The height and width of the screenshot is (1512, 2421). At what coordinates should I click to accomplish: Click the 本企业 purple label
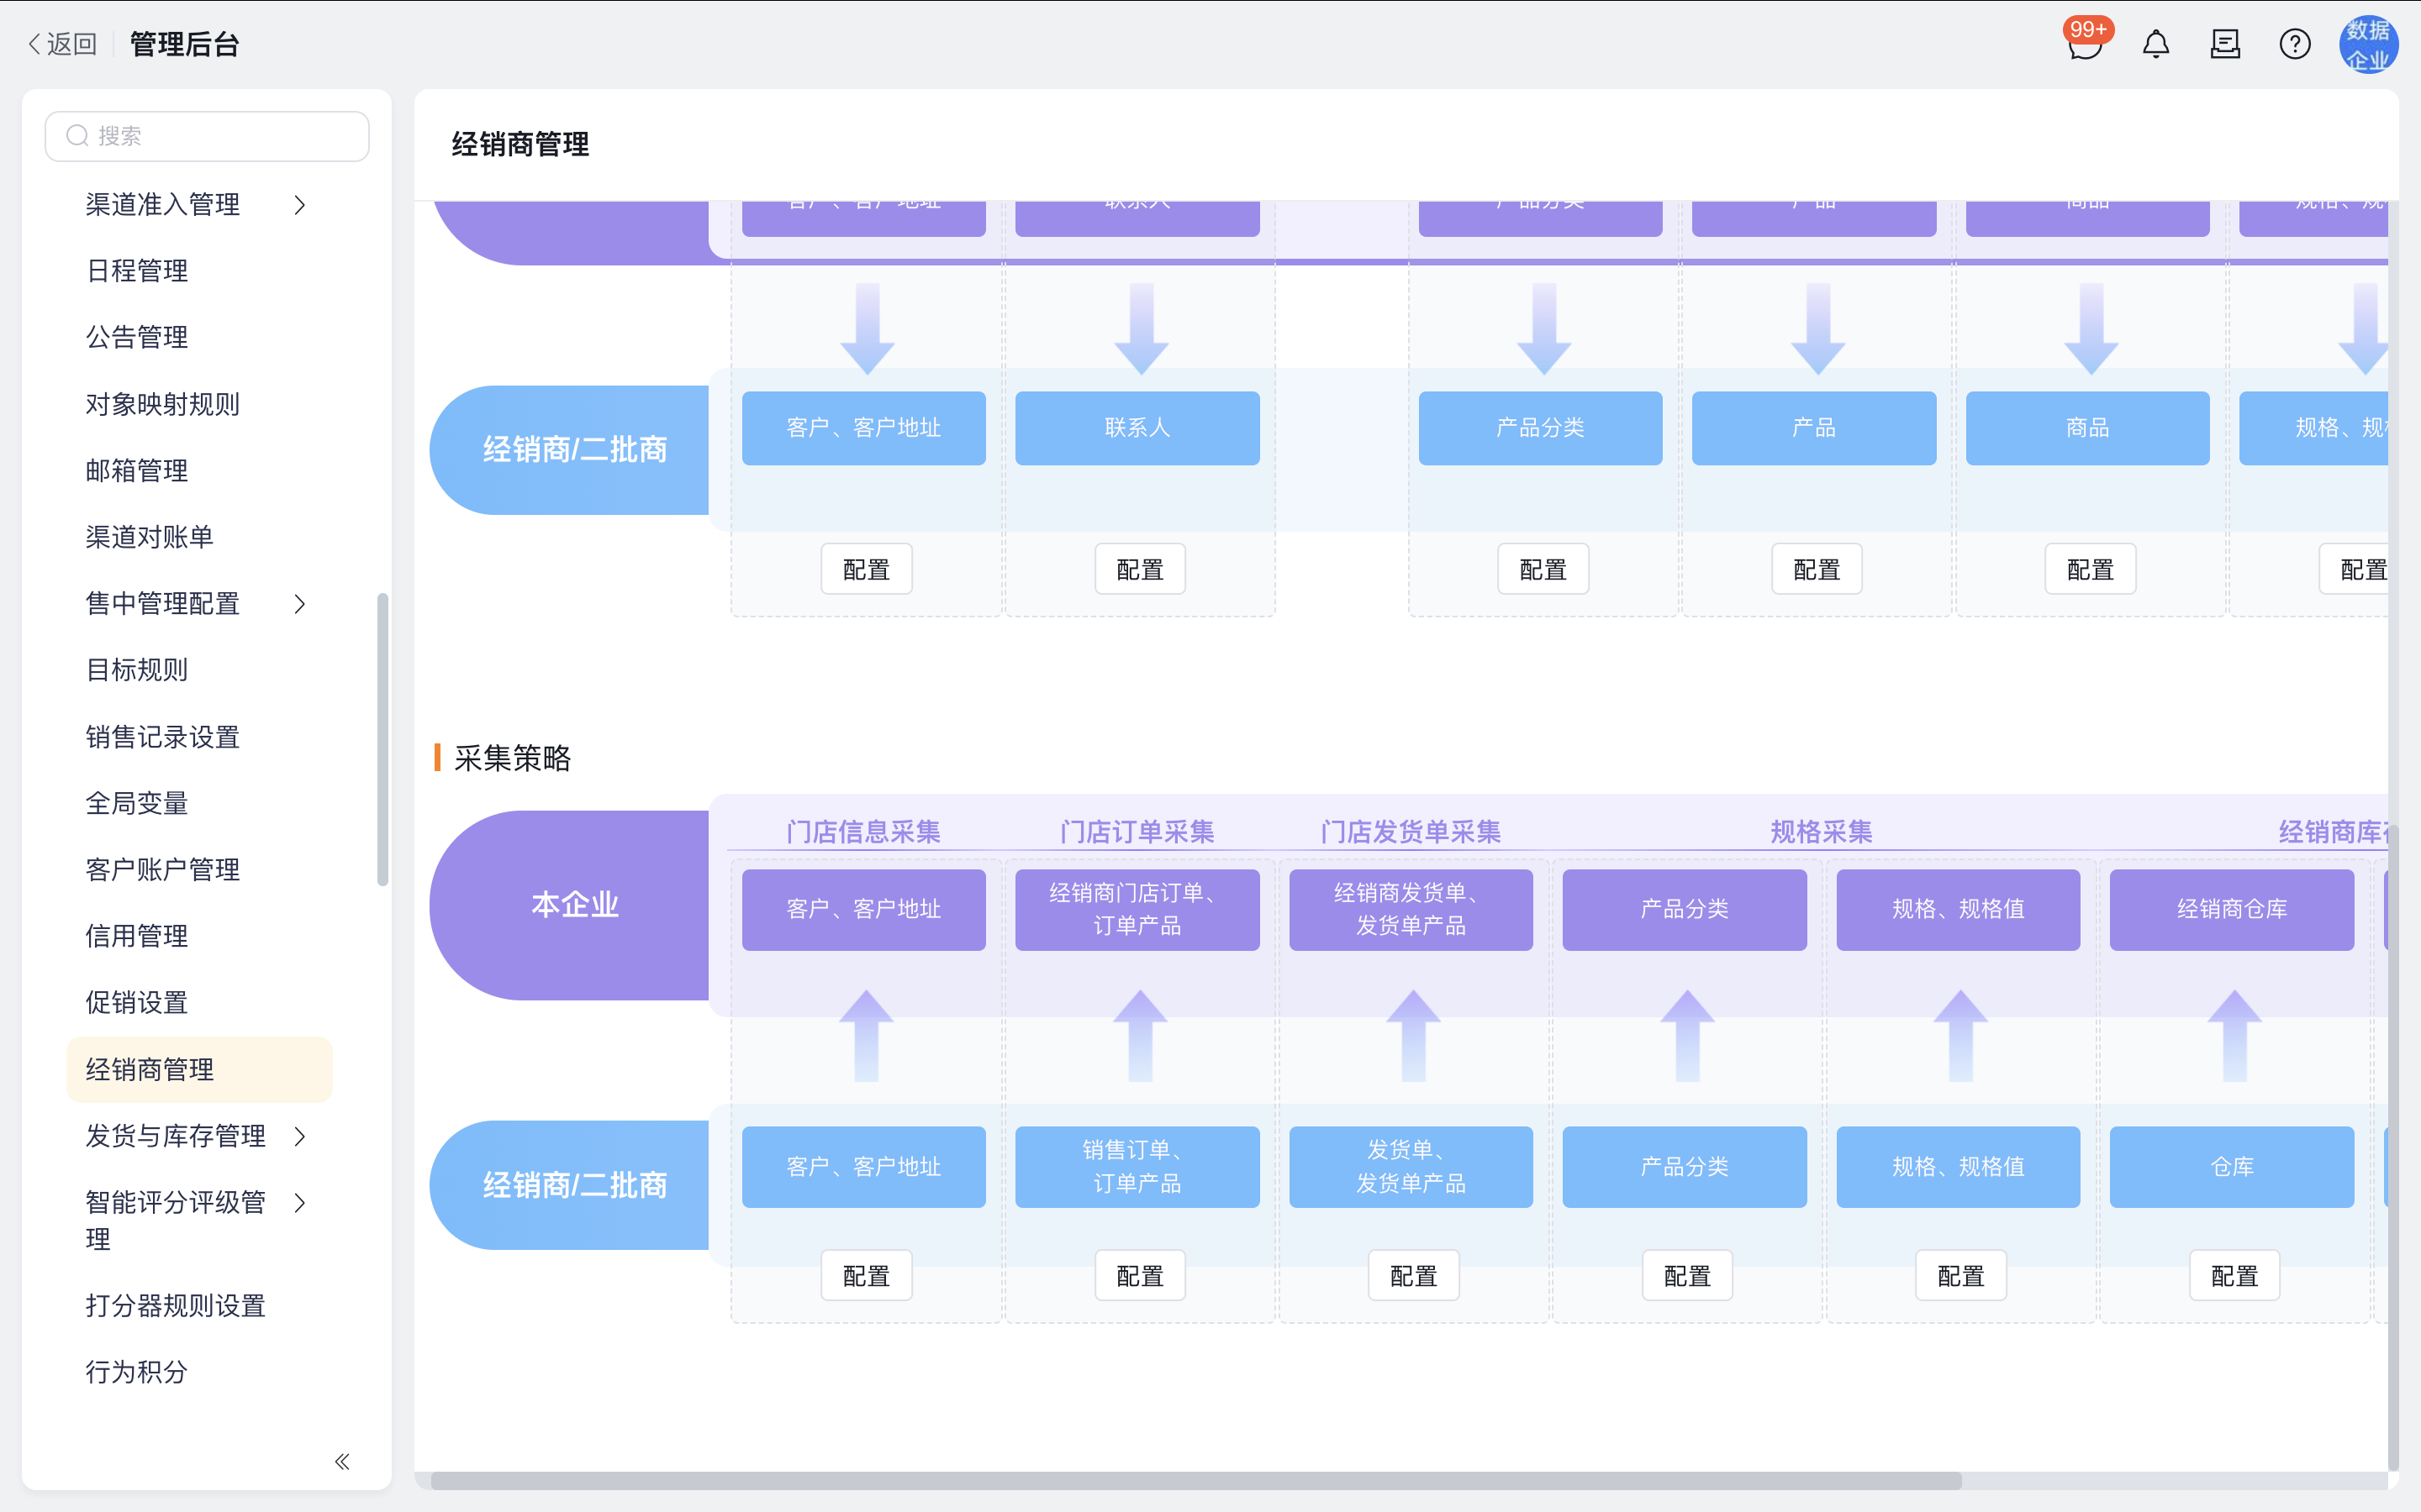pyautogui.click(x=570, y=905)
